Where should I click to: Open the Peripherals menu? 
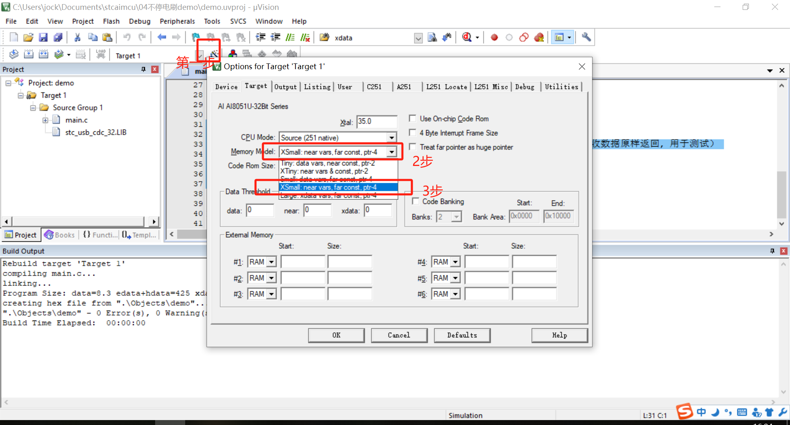click(177, 21)
